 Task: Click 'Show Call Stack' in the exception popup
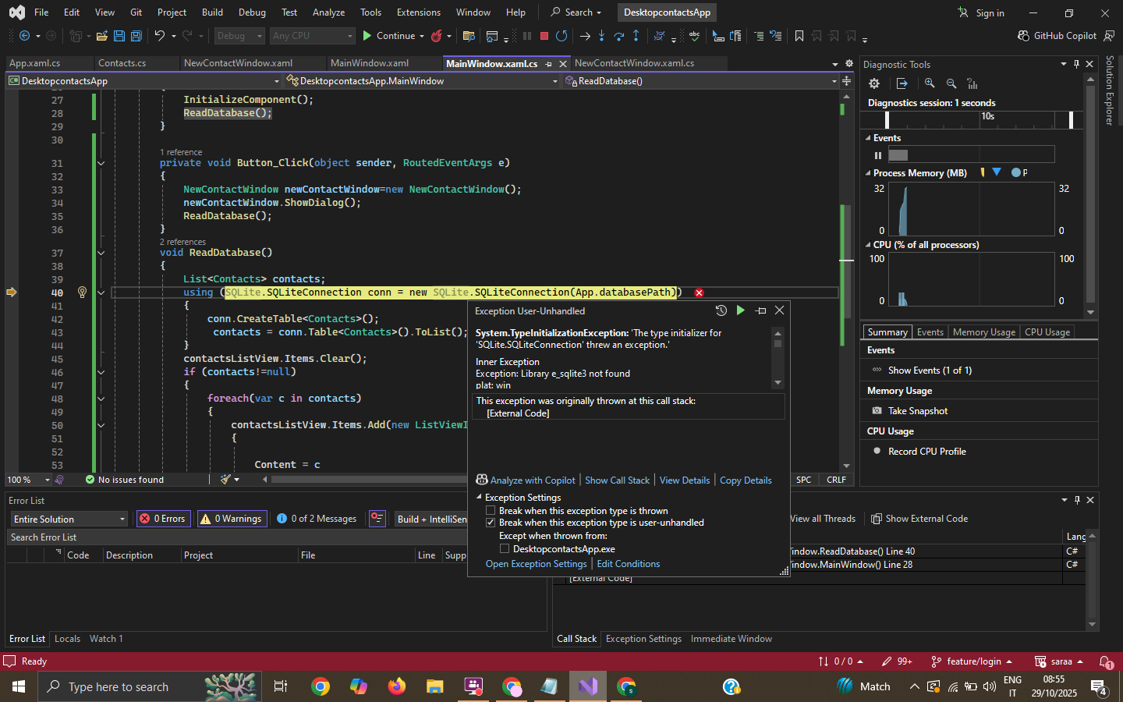[x=617, y=480]
